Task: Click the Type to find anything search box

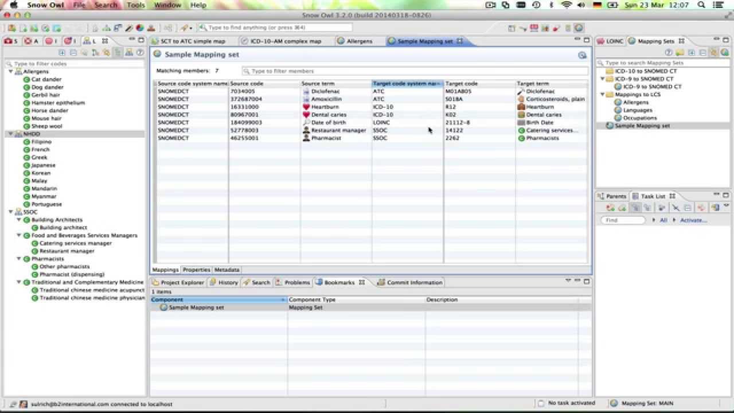Action: pos(275,28)
